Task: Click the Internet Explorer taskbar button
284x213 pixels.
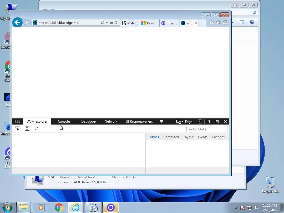Action: pos(75,207)
